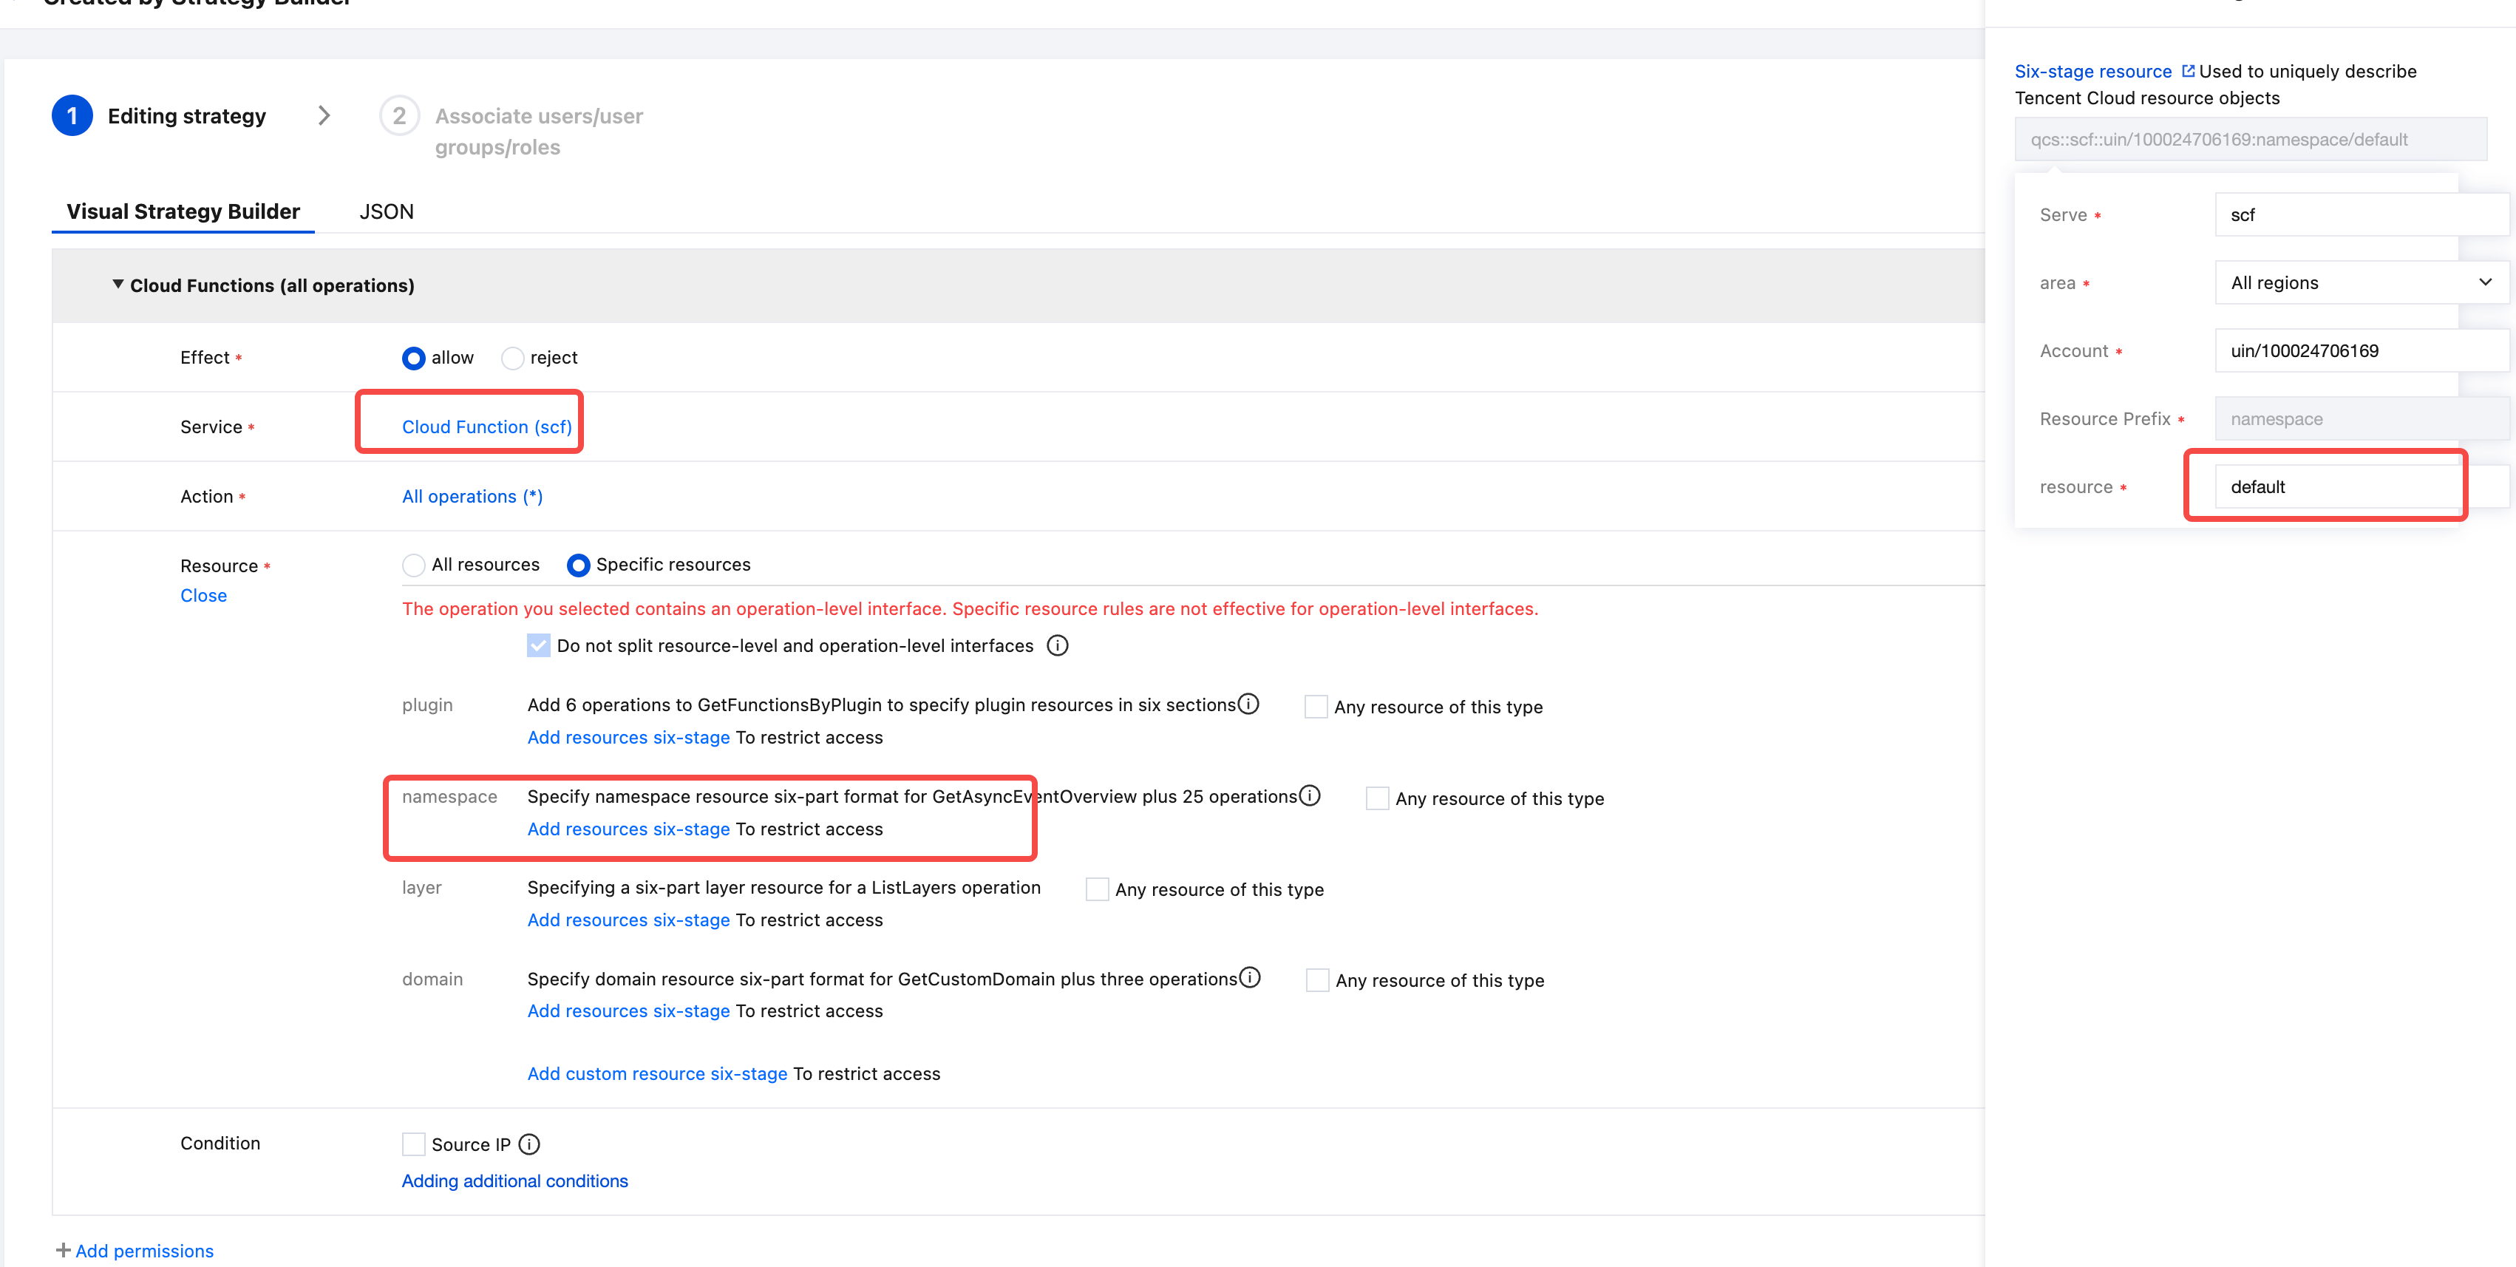The width and height of the screenshot is (2516, 1267).
Task: Click info icon after split interfaces option
Action: [x=1057, y=645]
